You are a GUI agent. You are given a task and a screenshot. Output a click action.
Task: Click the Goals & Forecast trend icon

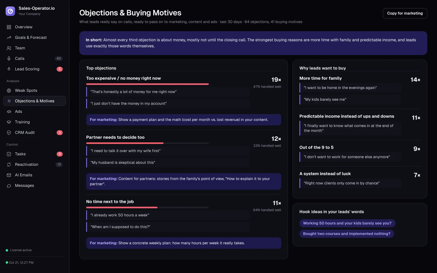(9, 37)
